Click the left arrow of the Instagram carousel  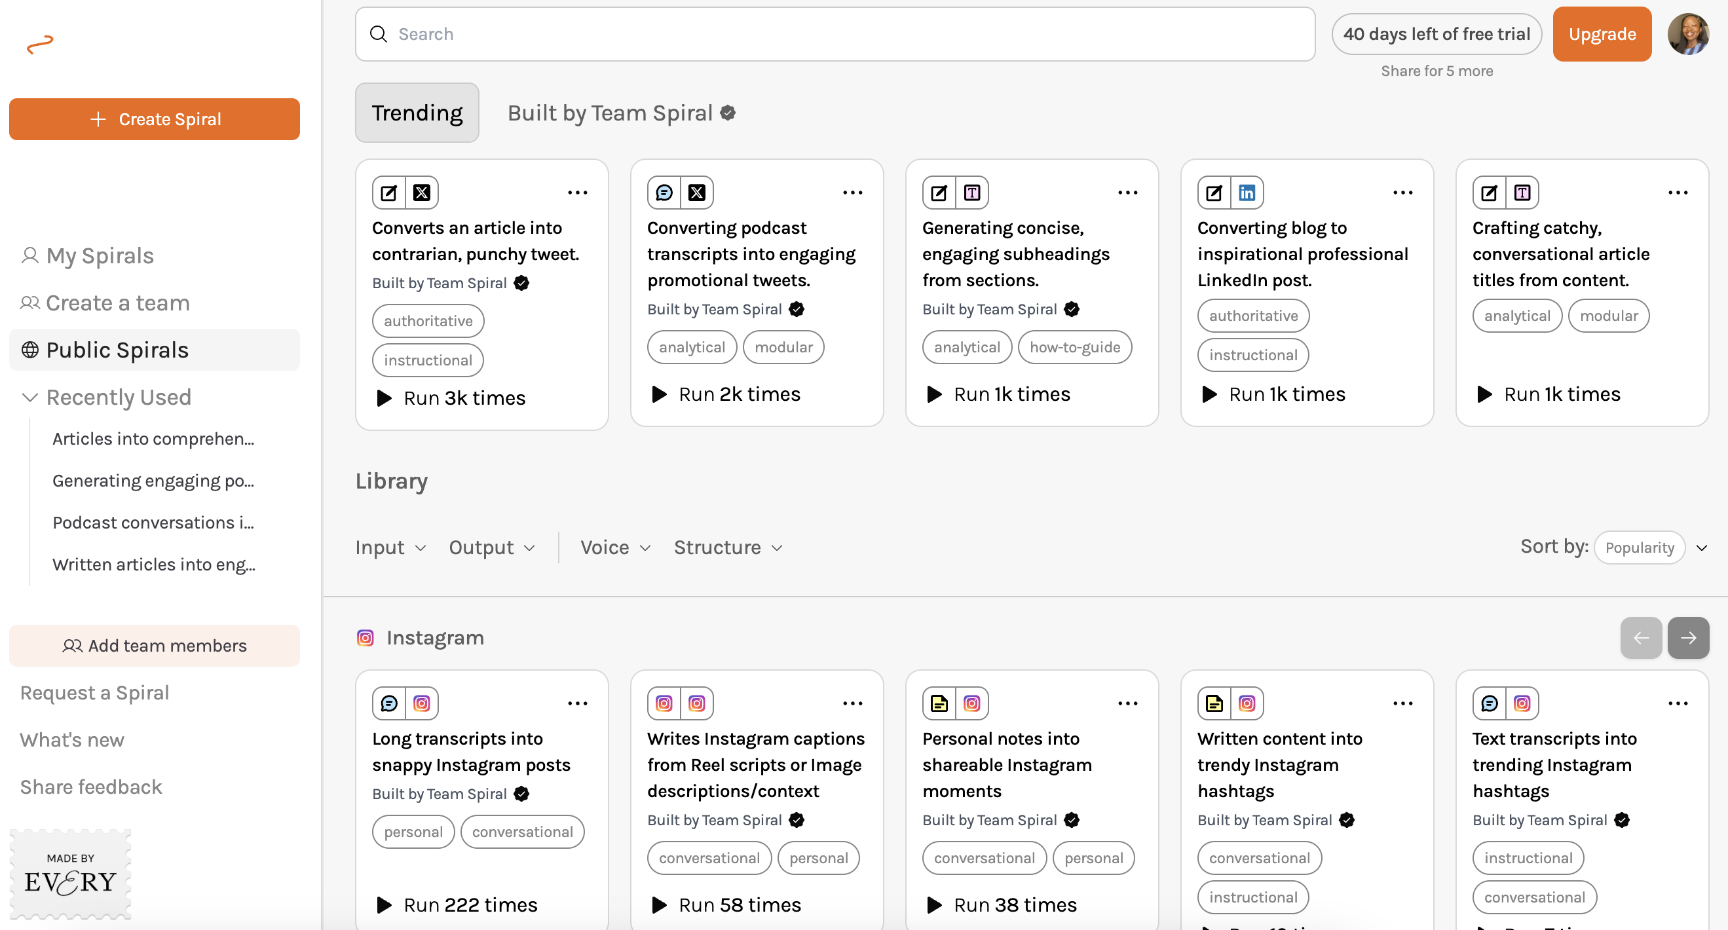(x=1640, y=638)
